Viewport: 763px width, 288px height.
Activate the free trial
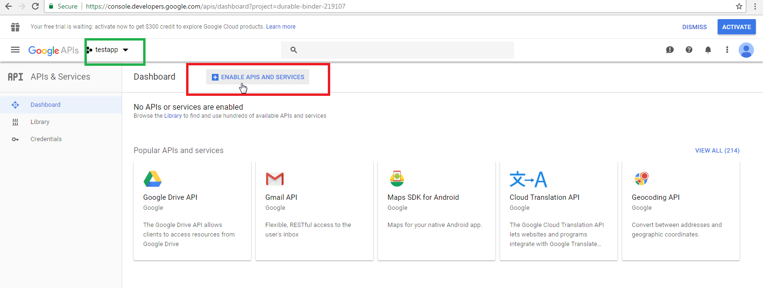pos(736,27)
